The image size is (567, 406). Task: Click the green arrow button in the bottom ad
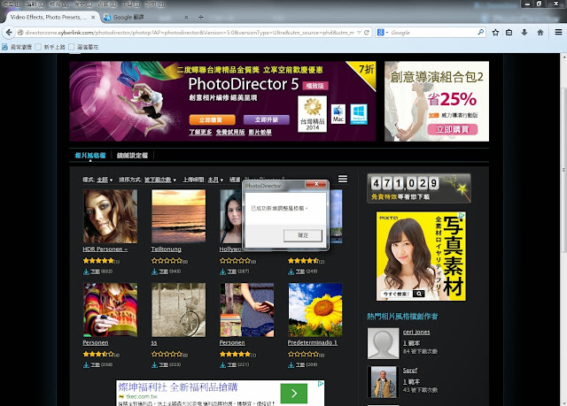[x=294, y=394]
